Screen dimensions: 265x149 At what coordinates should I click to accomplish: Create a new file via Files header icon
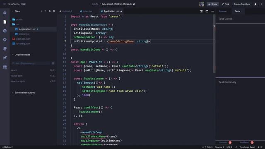(x=50, y=11)
